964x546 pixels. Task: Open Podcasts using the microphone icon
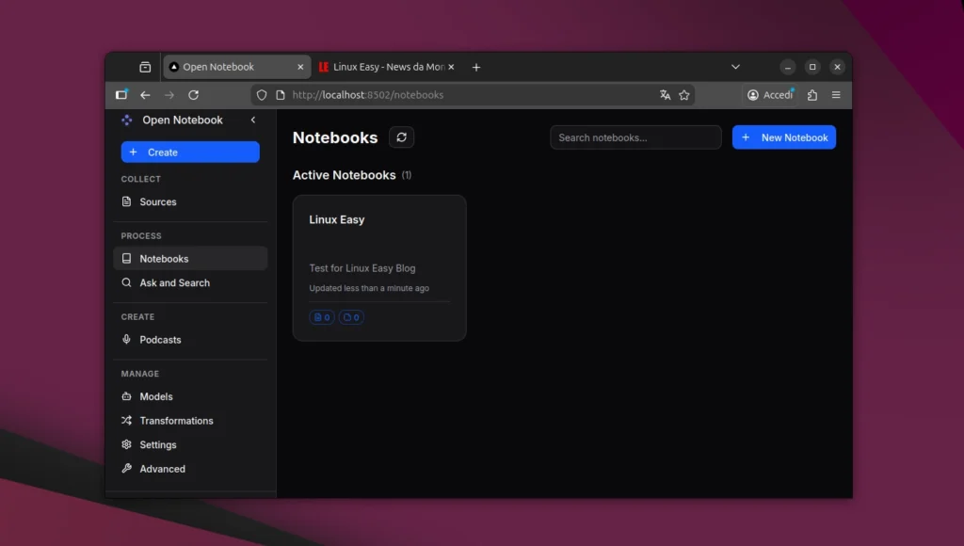point(127,339)
